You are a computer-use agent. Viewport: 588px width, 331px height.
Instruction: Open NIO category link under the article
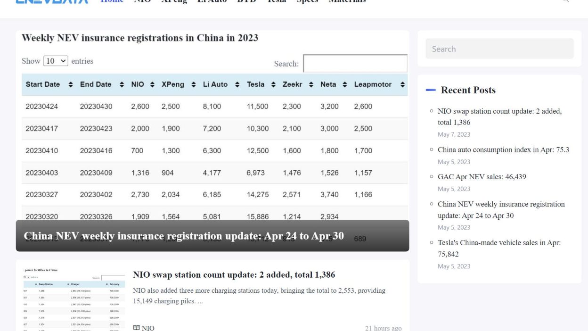pyautogui.click(x=148, y=328)
